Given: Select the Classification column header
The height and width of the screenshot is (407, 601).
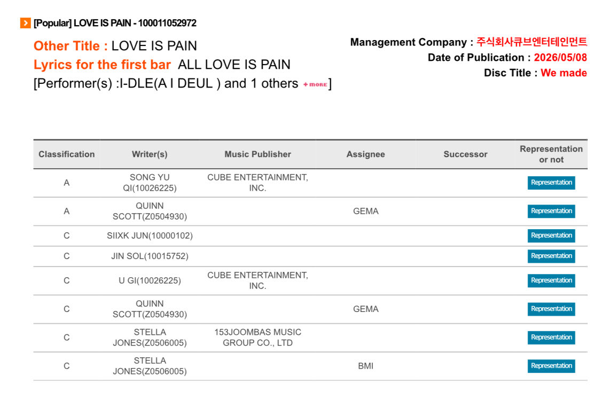Looking at the screenshot, I should (67, 154).
